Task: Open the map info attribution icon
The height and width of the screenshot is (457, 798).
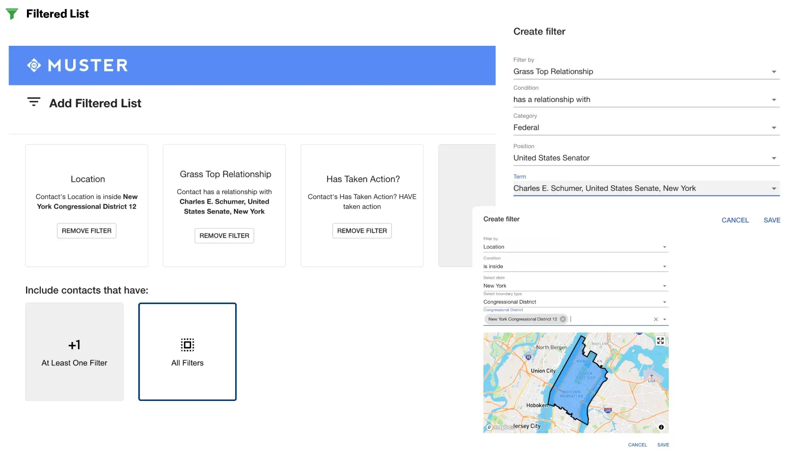Action: pyautogui.click(x=661, y=427)
